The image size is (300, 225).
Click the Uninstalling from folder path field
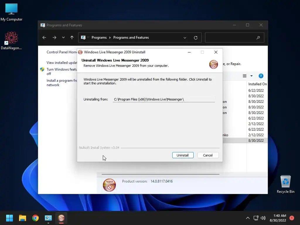point(164,99)
